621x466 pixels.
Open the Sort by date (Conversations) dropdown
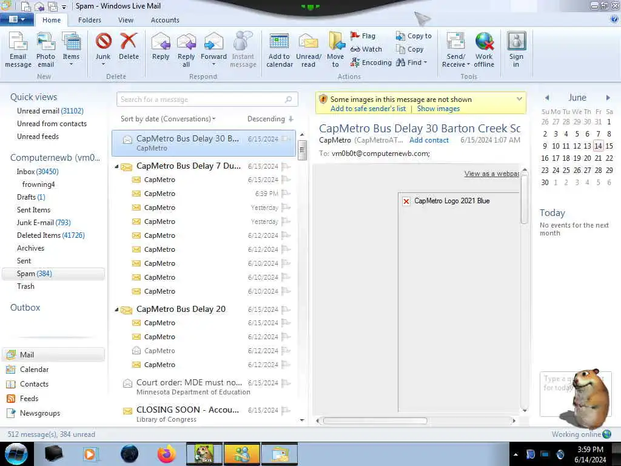point(168,119)
